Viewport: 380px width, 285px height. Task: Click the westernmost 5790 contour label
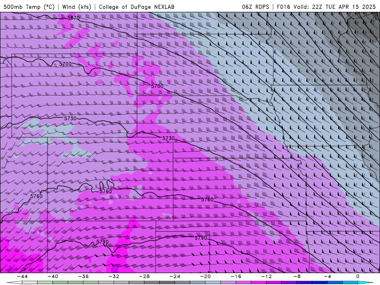click(x=103, y=242)
